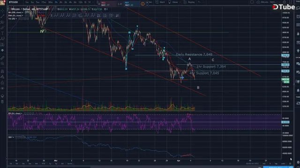Image resolution: width=300 pixels, height=168 pixels.
Task: Click the blue BUY price button
Action: tap(131, 4)
